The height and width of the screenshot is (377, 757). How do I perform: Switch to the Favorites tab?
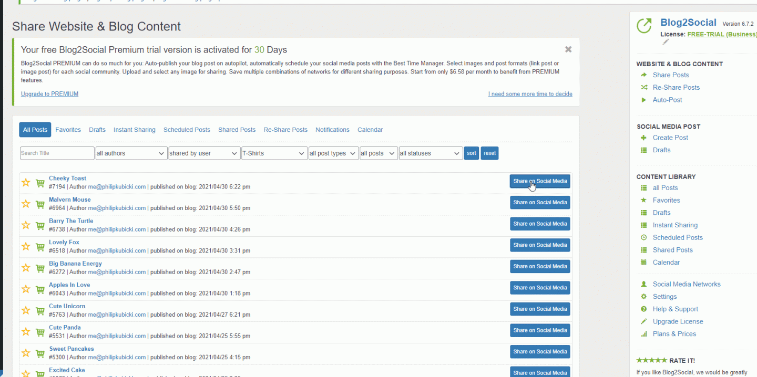click(x=68, y=130)
